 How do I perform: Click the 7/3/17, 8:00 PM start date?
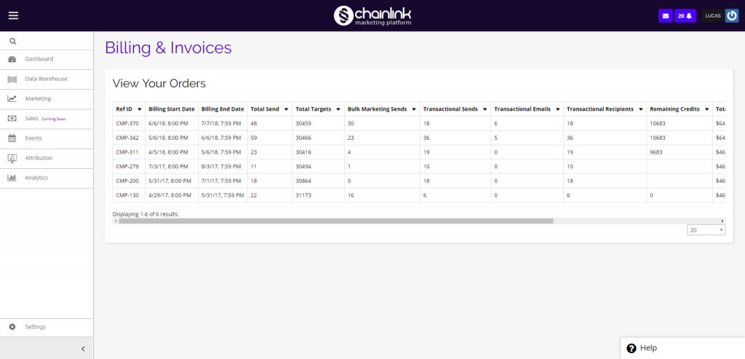coord(172,167)
